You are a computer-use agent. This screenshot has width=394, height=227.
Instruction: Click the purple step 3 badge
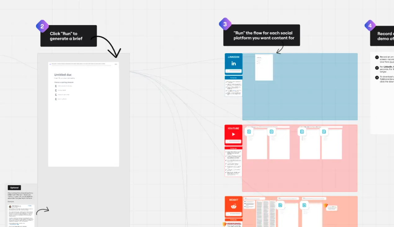[225, 24]
